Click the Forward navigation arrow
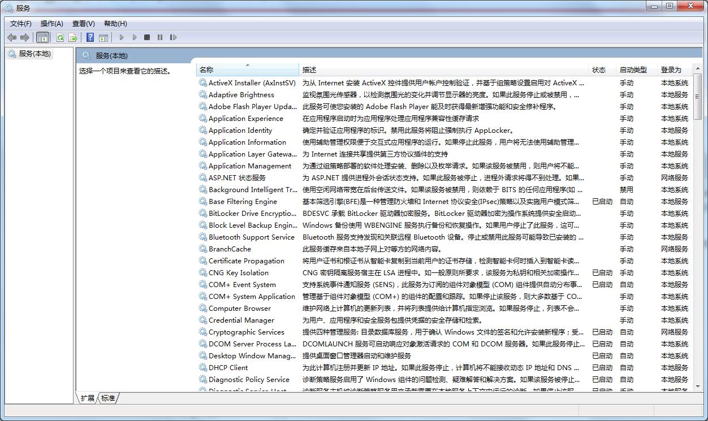 (25, 37)
